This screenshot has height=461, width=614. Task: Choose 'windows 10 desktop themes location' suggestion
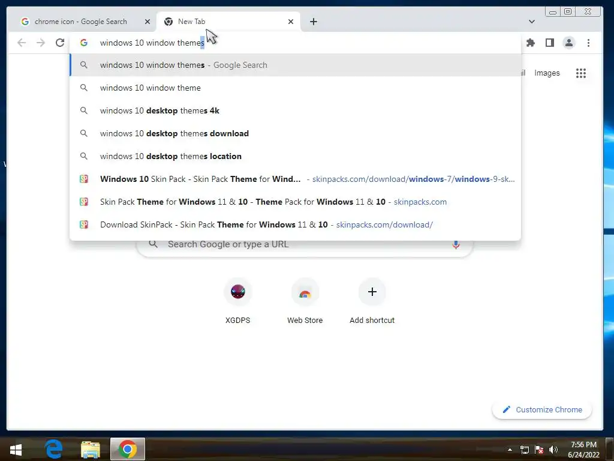[295, 156]
